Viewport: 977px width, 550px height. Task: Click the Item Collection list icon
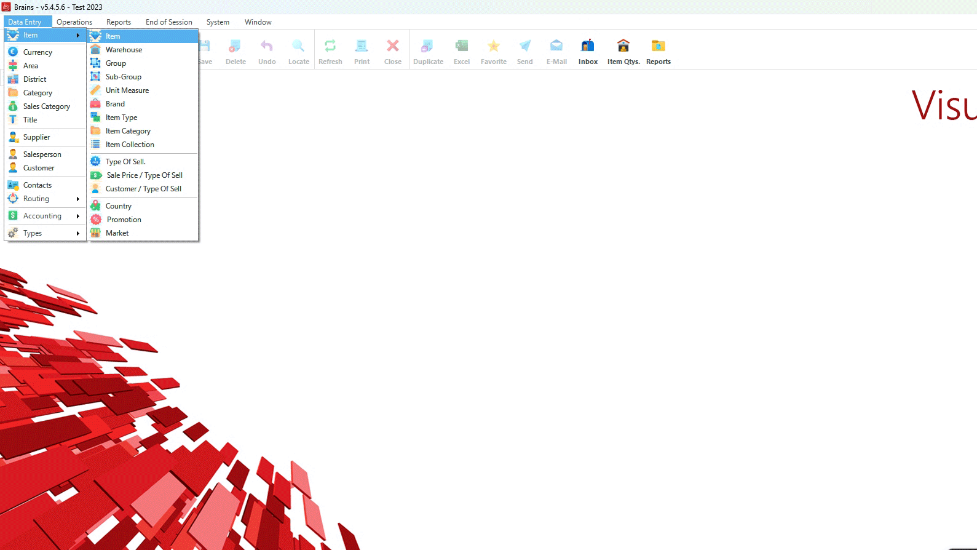tap(95, 145)
